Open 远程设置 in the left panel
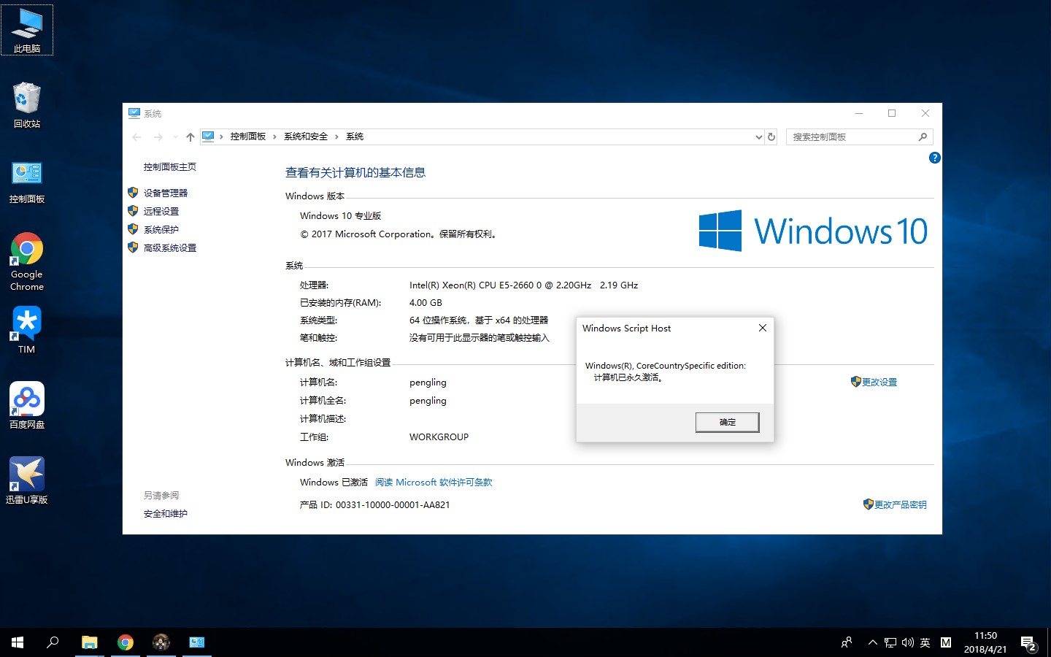 [161, 211]
